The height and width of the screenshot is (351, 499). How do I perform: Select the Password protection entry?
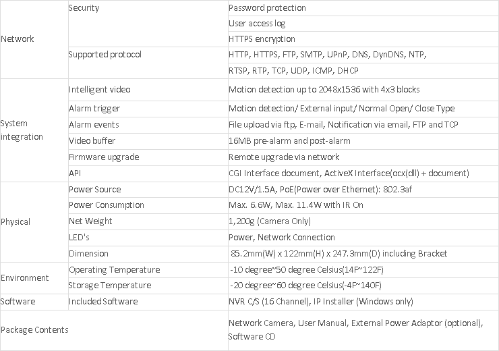pyautogui.click(x=267, y=8)
